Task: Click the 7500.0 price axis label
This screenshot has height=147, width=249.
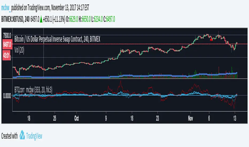Action: pos(7,36)
